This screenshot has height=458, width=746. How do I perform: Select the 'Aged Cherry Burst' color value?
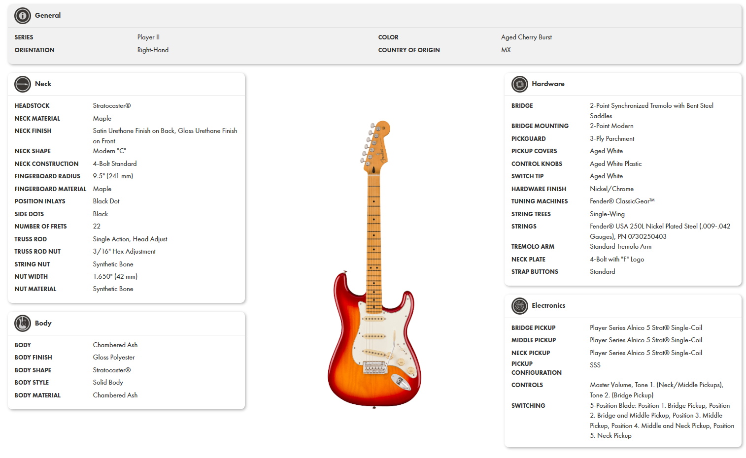526,37
